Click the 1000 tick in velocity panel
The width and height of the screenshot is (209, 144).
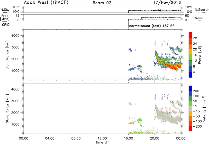tap(15, 124)
